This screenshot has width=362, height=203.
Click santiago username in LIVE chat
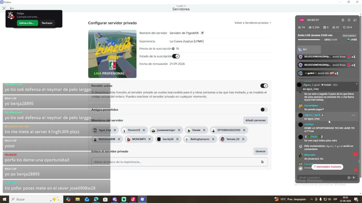coord(309,124)
